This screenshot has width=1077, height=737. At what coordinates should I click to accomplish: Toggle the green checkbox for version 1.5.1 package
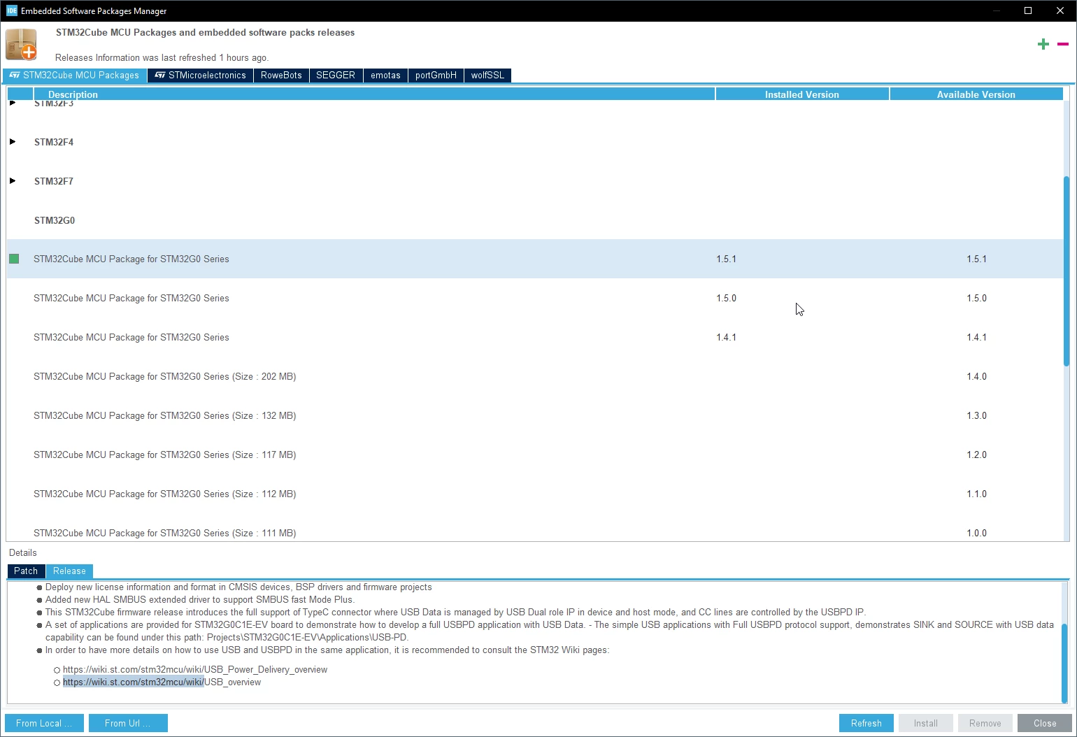tap(14, 259)
